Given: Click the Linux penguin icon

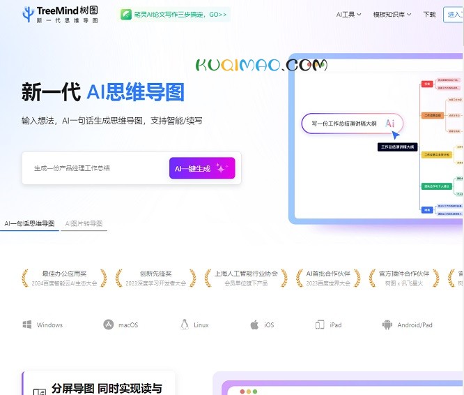Looking at the screenshot, I should pyautogui.click(x=185, y=325).
